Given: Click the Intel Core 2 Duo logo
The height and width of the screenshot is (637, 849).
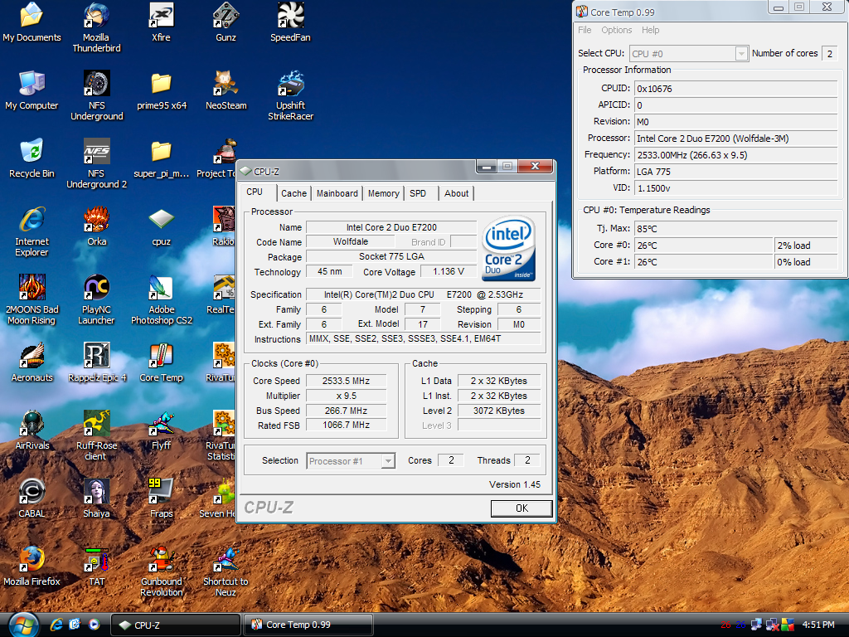Looking at the screenshot, I should pyautogui.click(x=508, y=249).
